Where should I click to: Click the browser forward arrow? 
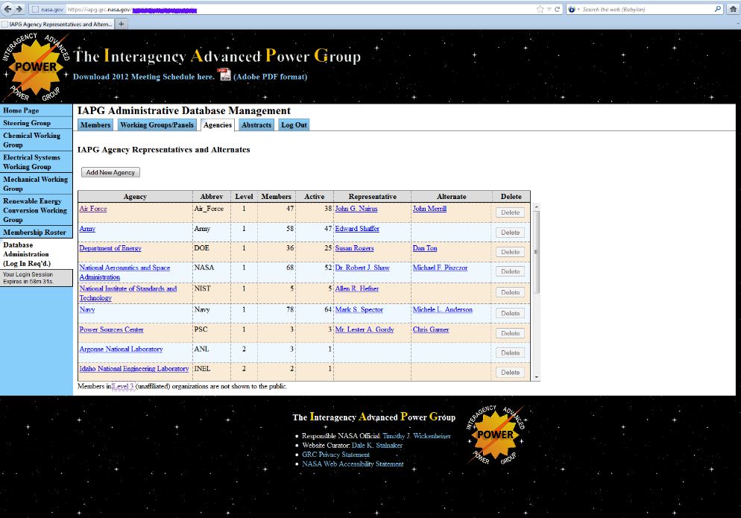point(19,9)
